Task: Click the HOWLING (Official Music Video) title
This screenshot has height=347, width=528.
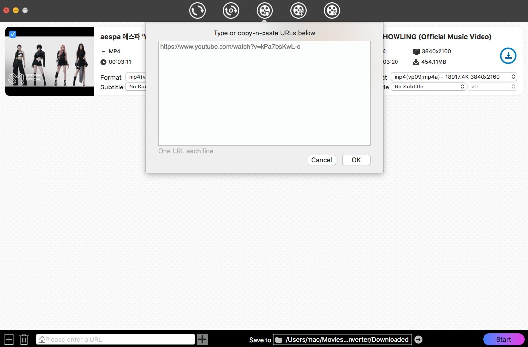Action: click(x=437, y=37)
